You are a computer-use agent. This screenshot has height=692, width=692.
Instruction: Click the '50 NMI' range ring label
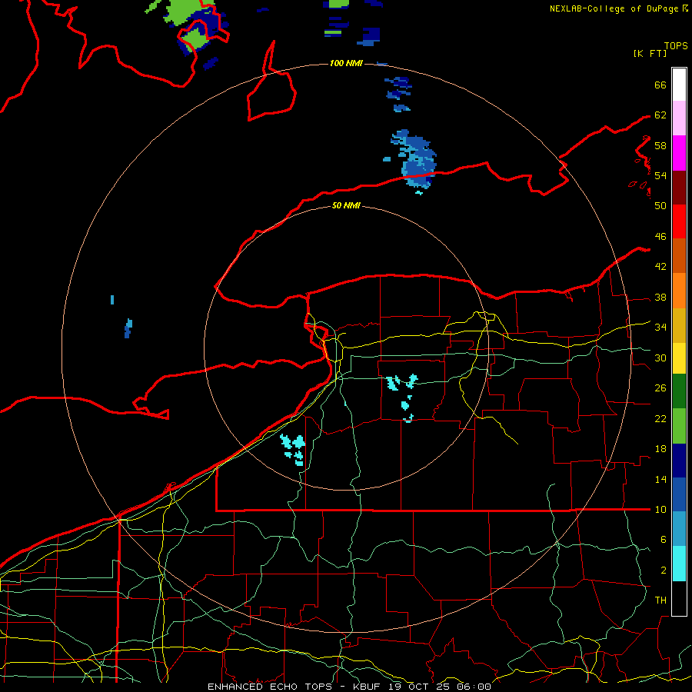(x=346, y=205)
